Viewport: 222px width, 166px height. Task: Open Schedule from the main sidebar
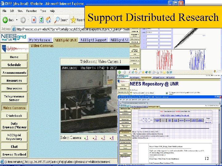tap(14, 65)
